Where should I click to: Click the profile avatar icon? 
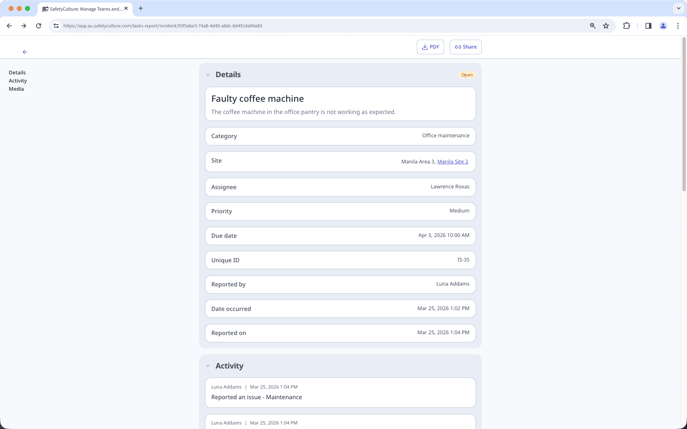[x=663, y=25]
